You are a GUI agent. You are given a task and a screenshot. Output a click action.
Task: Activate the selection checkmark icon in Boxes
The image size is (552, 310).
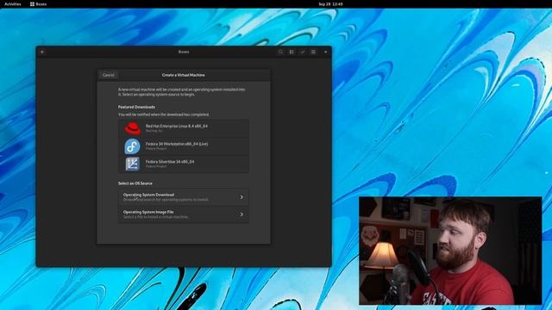303,52
